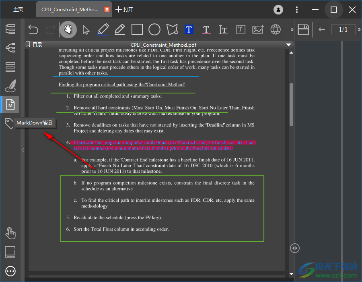Image resolution: width=362 pixels, height=282 pixels.
Task: Select the rectangle shape tool
Action: 137,29
